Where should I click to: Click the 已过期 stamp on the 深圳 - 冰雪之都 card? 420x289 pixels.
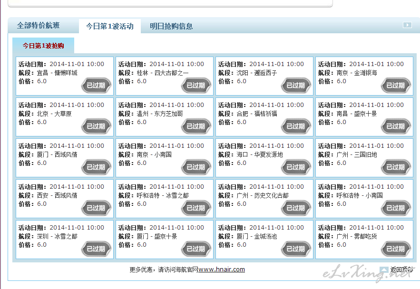tap(96, 249)
